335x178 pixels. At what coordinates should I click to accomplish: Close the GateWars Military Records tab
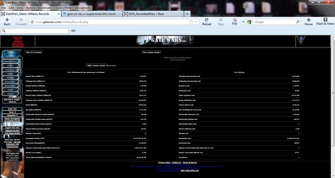[59, 14]
